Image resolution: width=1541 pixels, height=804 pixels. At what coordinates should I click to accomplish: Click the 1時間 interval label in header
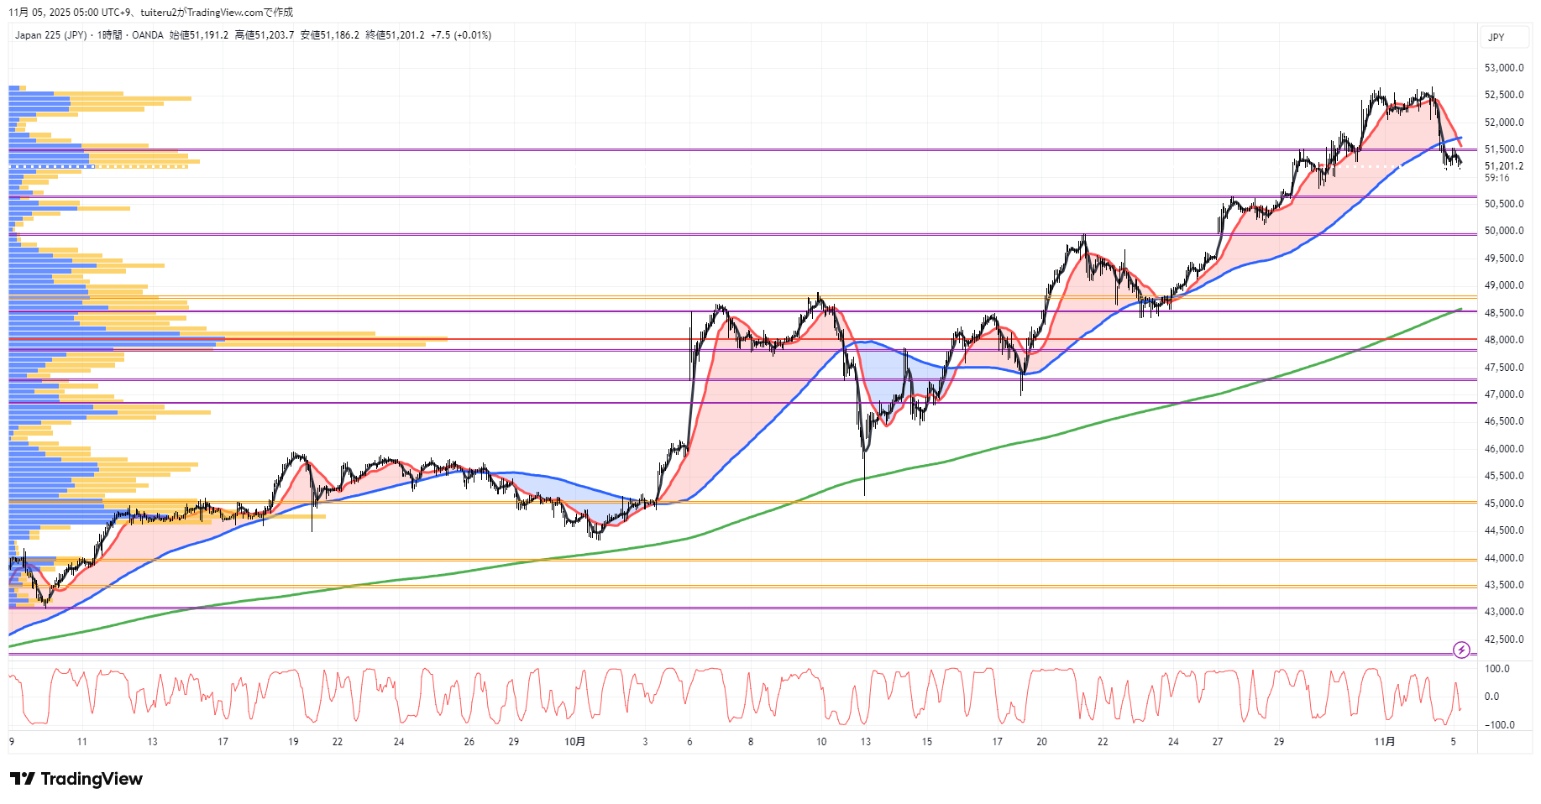109,35
